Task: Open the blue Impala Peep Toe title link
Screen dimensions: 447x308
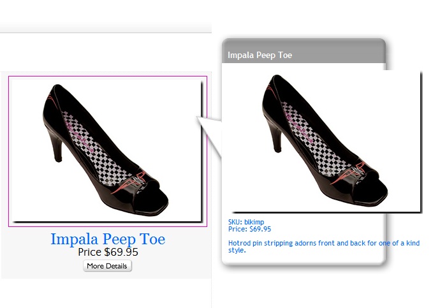Action: 108,240
